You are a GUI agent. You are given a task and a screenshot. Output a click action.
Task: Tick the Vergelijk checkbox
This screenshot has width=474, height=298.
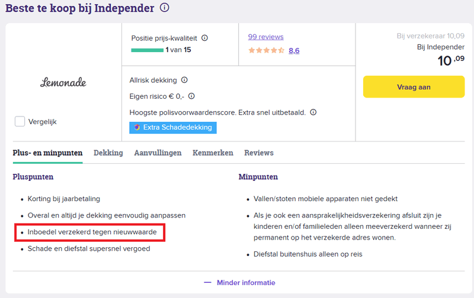coord(20,122)
